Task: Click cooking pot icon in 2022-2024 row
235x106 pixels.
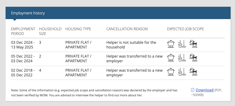Action: [x=171, y=58]
